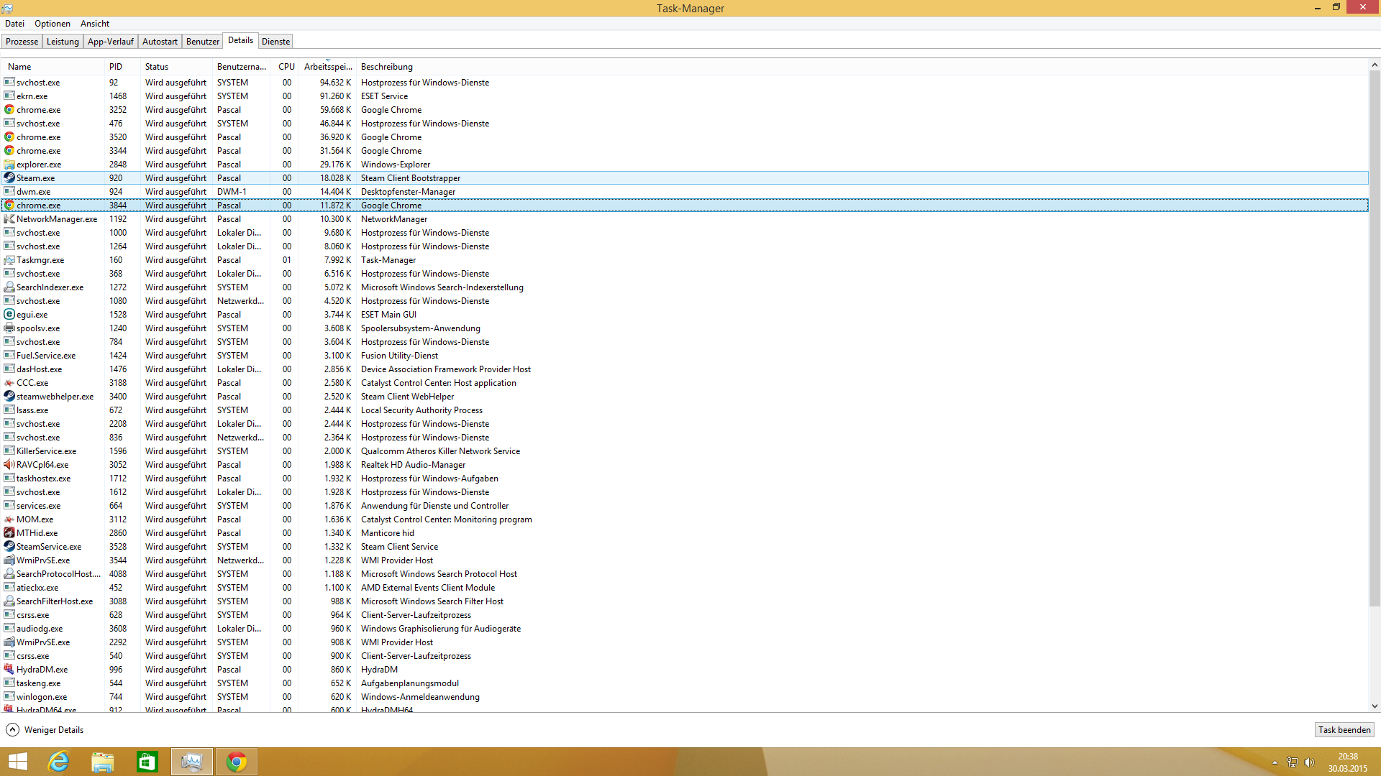Select the Fuel.Service.exe row
Image resolution: width=1381 pixels, height=776 pixels.
pyautogui.click(x=685, y=355)
